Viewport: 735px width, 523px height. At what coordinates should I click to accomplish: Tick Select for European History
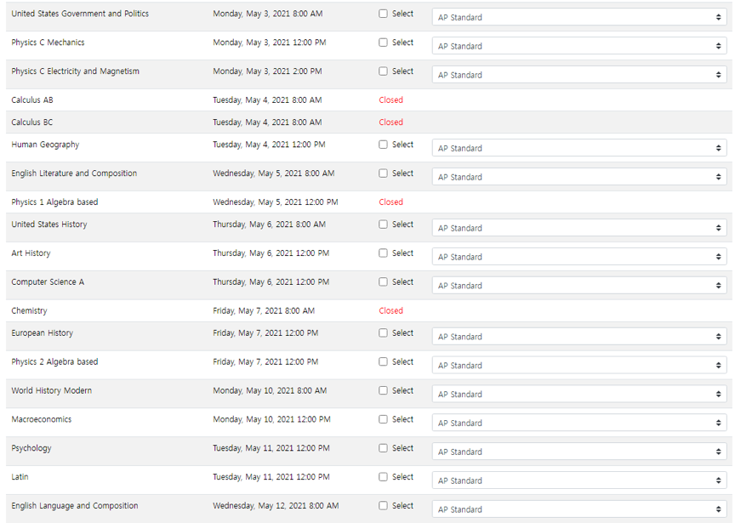coord(383,333)
